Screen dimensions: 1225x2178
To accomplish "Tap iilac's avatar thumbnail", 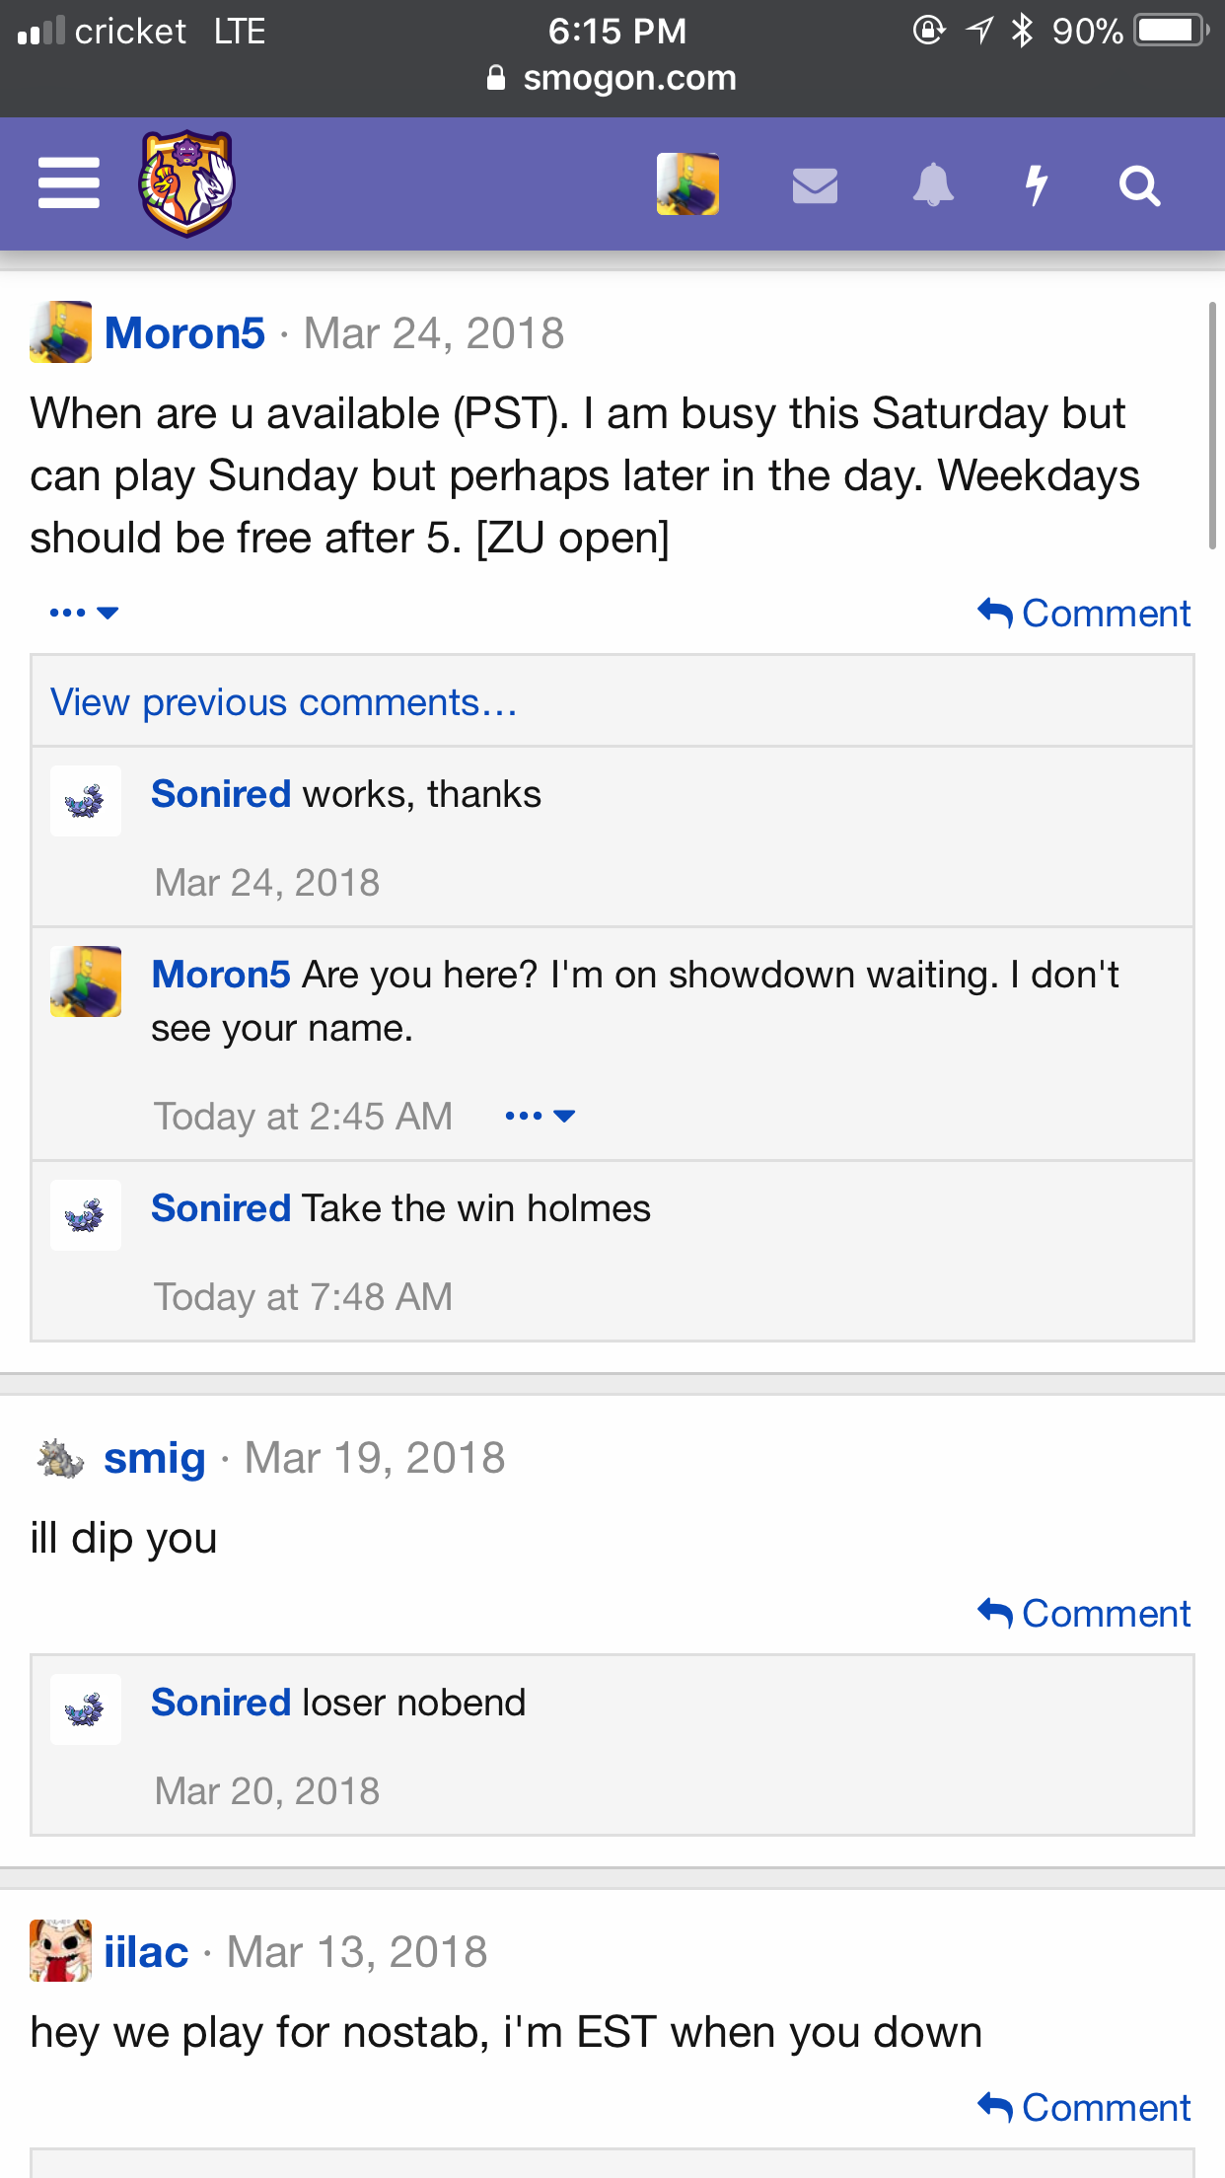I will [61, 1950].
